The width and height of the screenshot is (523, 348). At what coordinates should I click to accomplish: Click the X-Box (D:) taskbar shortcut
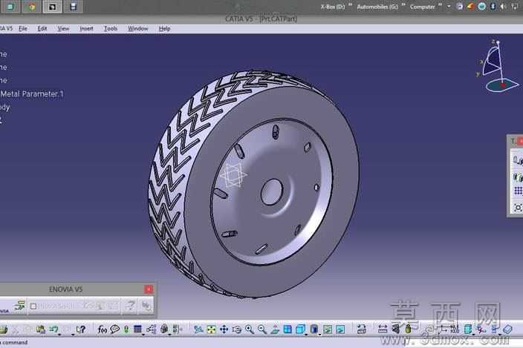click(x=332, y=7)
